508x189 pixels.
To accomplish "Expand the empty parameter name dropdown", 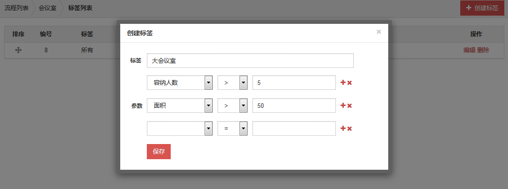I will click(180, 128).
